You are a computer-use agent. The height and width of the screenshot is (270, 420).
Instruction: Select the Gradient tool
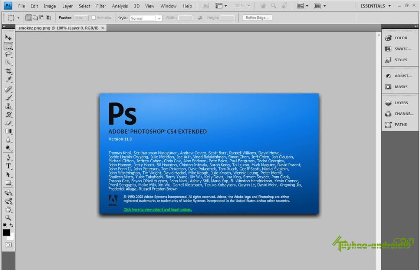click(x=8, y=131)
